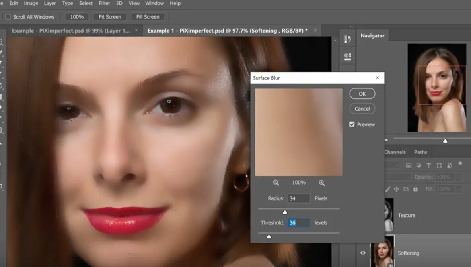Switch to the Channels tab
This screenshot has width=471, height=267.
pyautogui.click(x=395, y=152)
